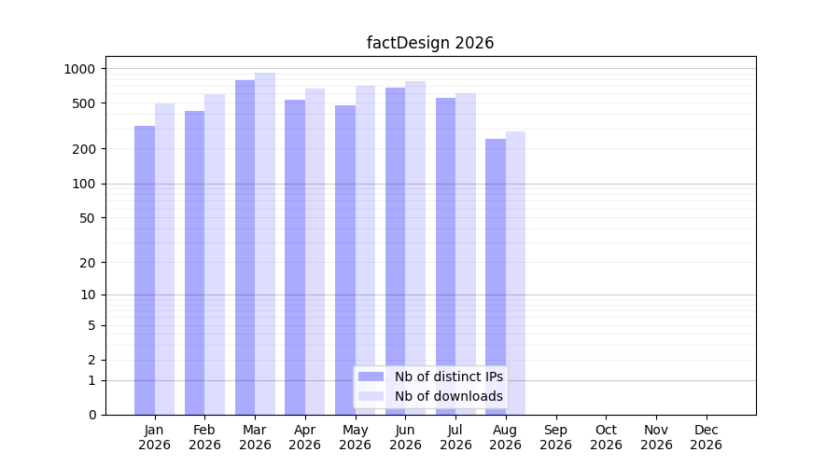This screenshot has width=840, height=466.
Task: Click the Jan 2026 distinct IPs bar
Action: point(145,270)
